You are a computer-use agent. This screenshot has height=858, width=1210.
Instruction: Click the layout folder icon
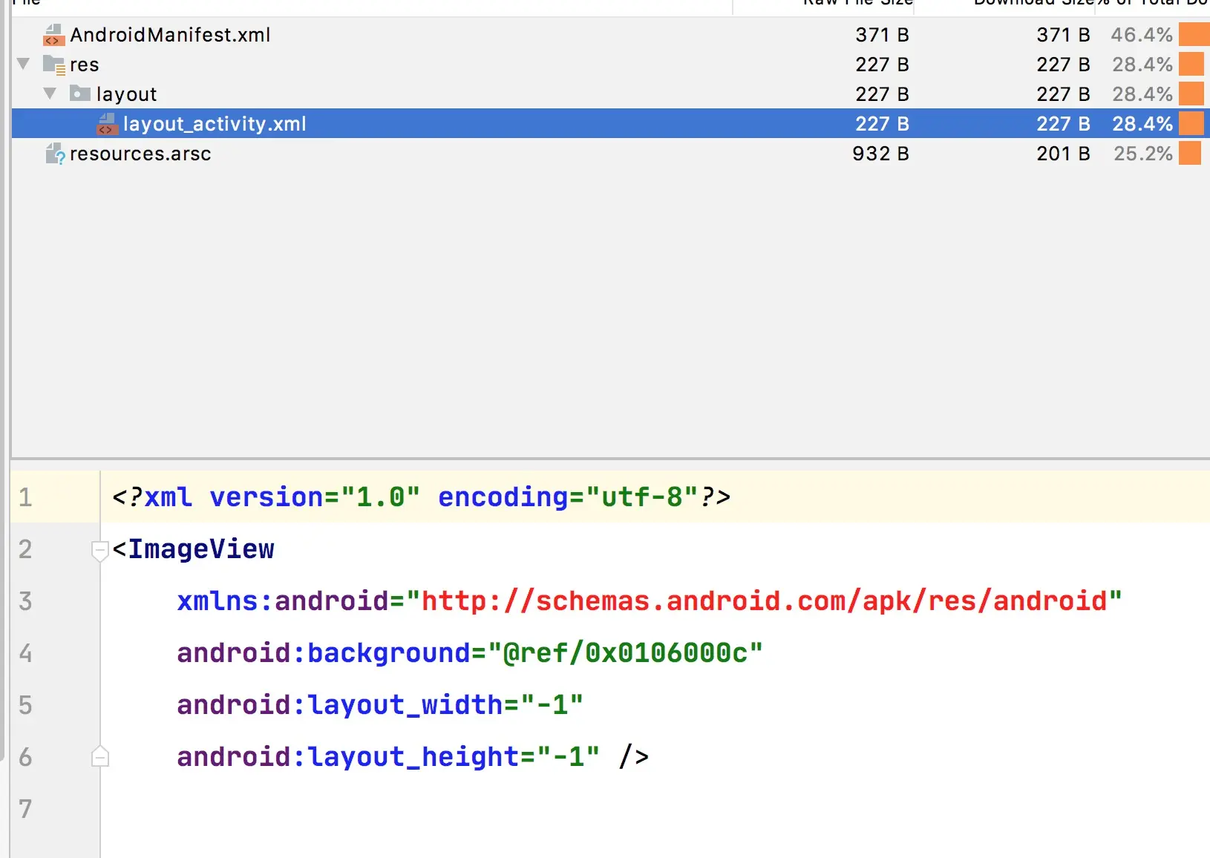click(80, 94)
